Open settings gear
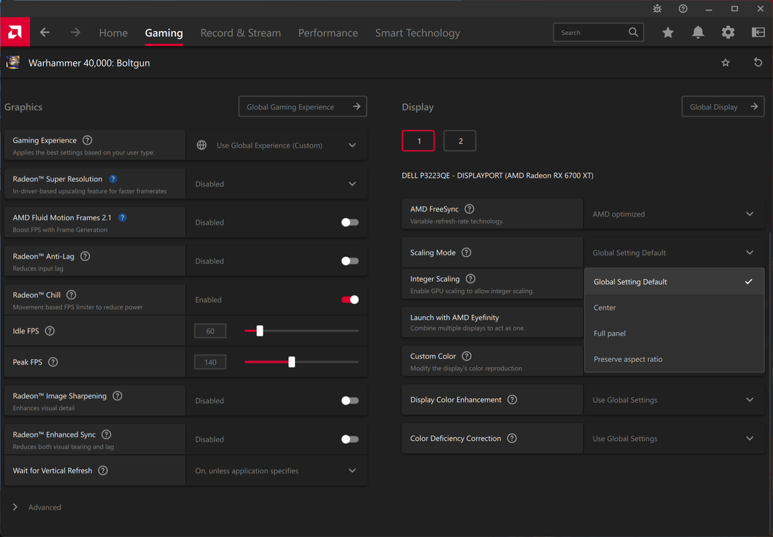Screen dimensions: 773x537 click(728, 32)
